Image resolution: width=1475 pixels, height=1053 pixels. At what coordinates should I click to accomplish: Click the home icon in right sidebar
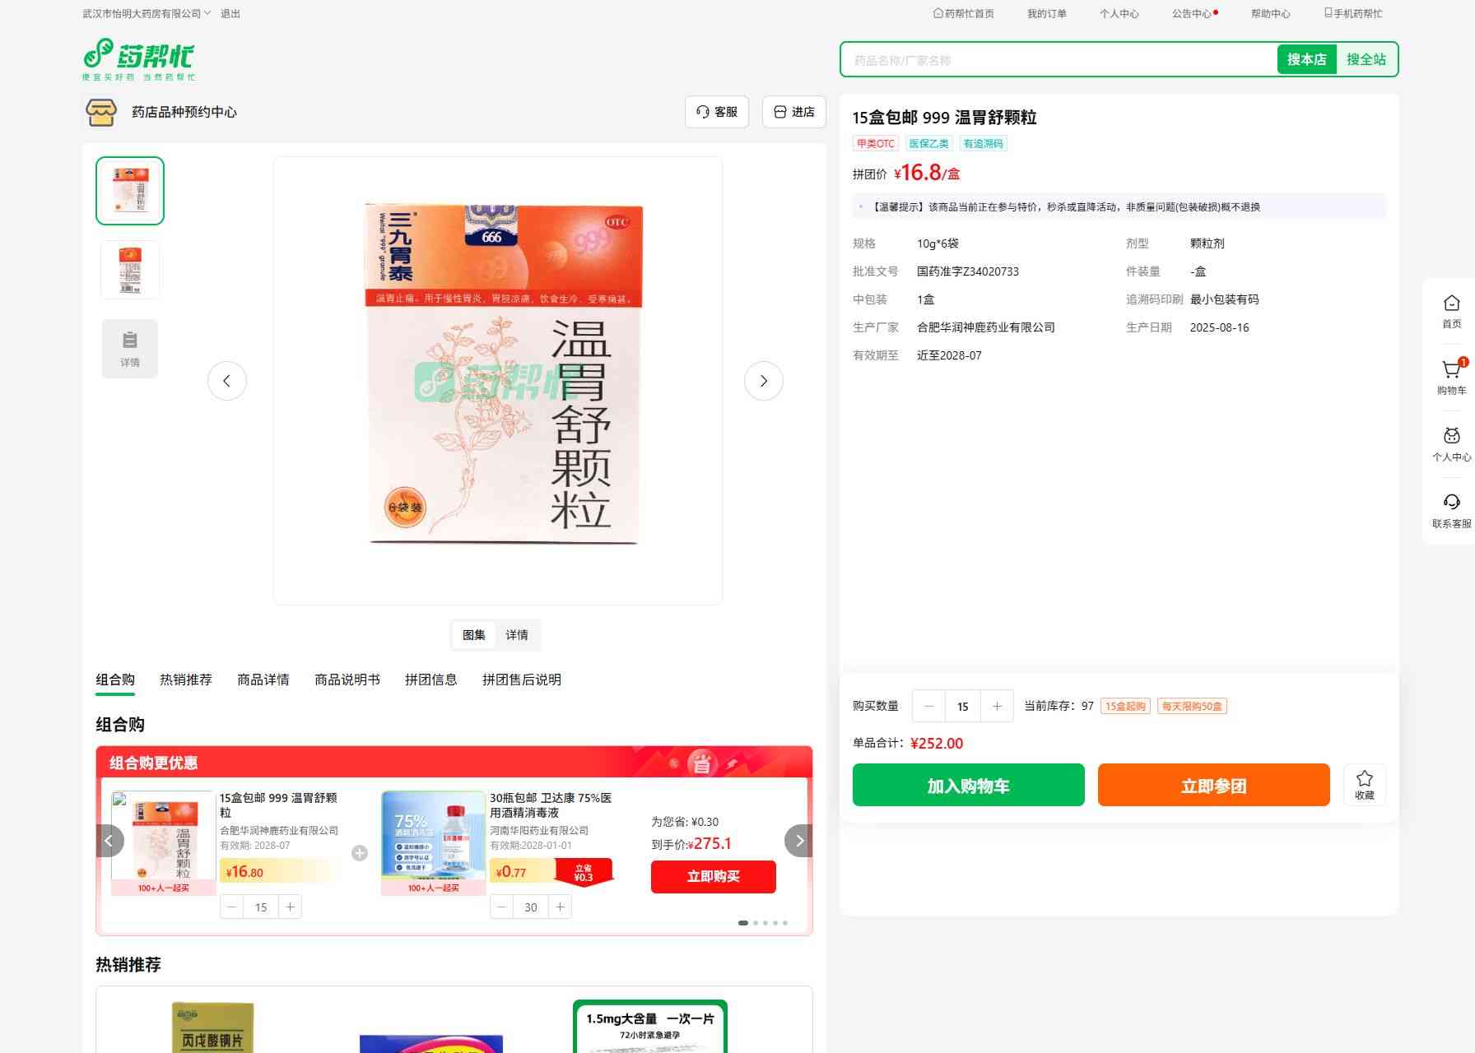pyautogui.click(x=1451, y=311)
